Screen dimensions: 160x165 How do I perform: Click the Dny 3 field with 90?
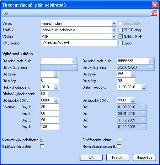(x=50, y=120)
